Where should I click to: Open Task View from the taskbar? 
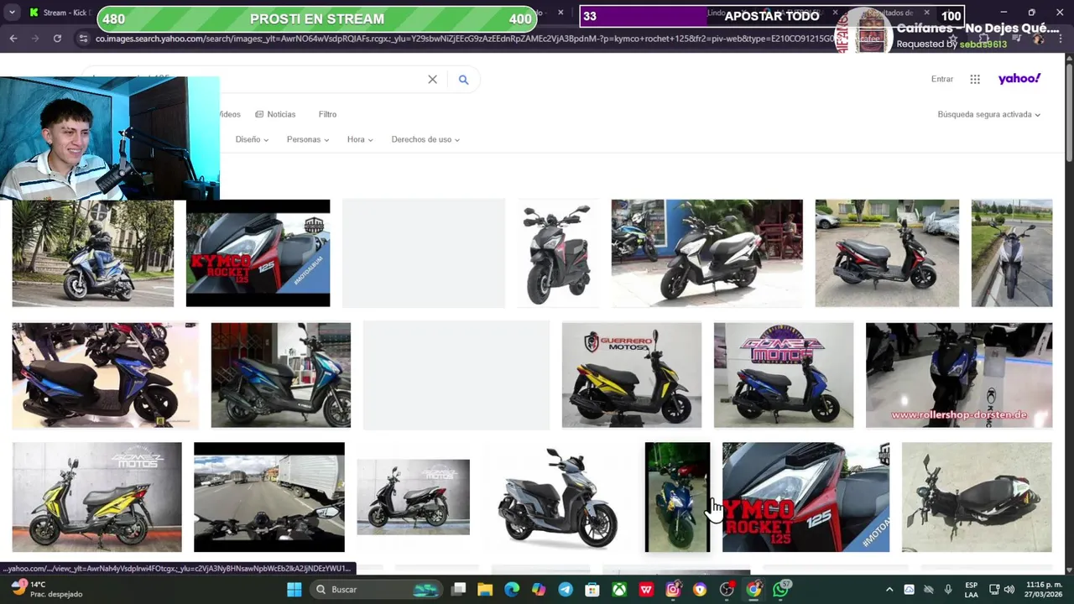pos(458,590)
